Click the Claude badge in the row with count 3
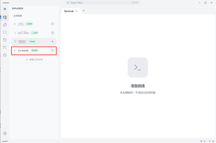 click(x=34, y=32)
